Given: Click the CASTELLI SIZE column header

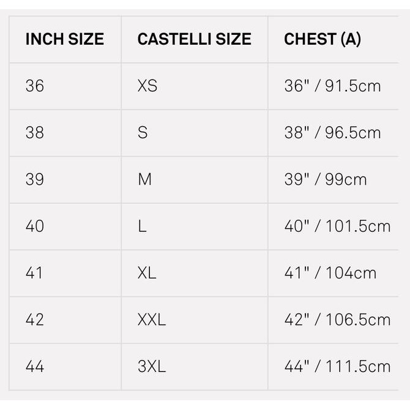Looking at the screenshot, I should click(x=194, y=40).
